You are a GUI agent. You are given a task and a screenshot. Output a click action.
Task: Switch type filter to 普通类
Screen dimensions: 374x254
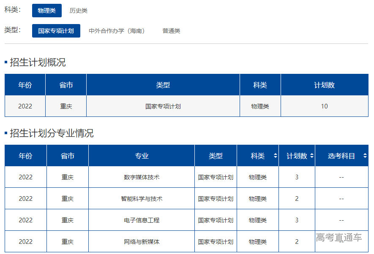pos(171,30)
